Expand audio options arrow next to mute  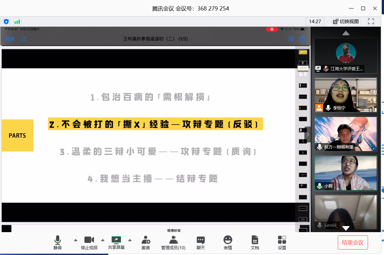(76, 240)
